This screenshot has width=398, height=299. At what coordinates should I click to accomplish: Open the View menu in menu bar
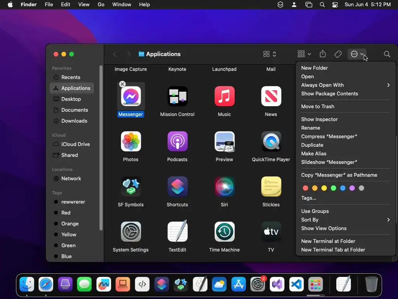point(84,5)
